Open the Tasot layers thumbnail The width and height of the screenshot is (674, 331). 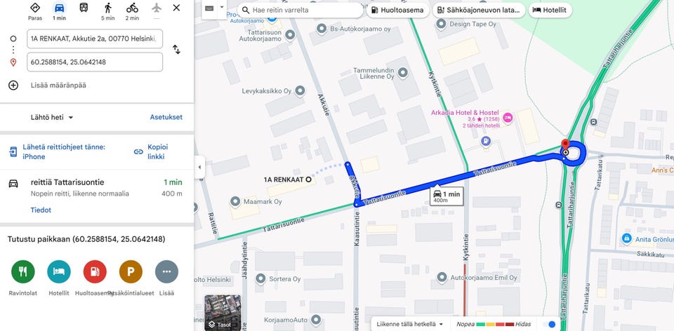tap(223, 313)
